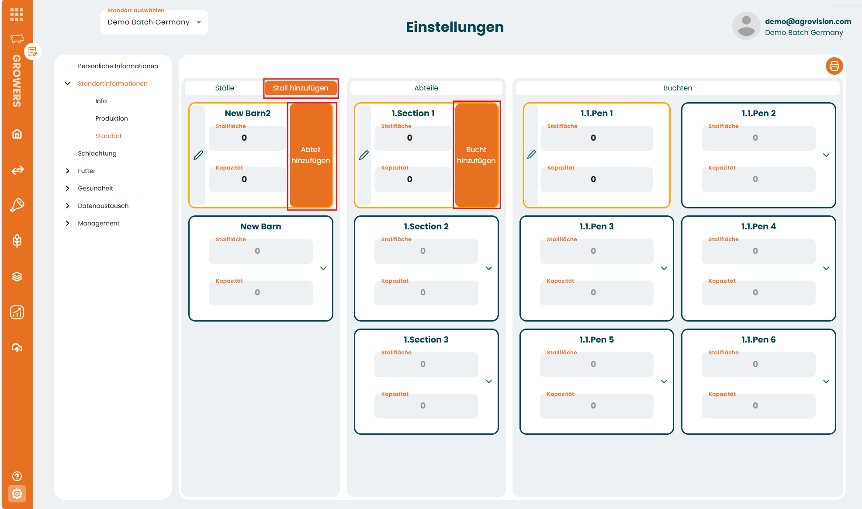Open the transfer arrows sidebar icon

(x=17, y=170)
